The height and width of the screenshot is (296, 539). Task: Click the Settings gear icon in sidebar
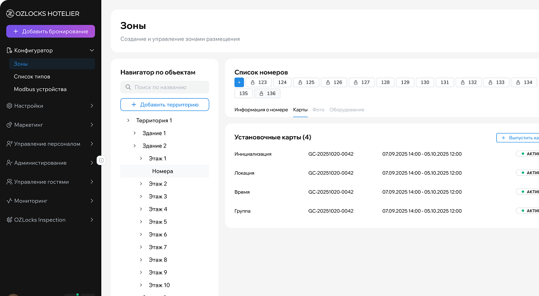(x=9, y=106)
